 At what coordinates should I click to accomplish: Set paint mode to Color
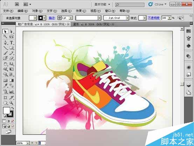pyautogui.click(x=4, y=121)
